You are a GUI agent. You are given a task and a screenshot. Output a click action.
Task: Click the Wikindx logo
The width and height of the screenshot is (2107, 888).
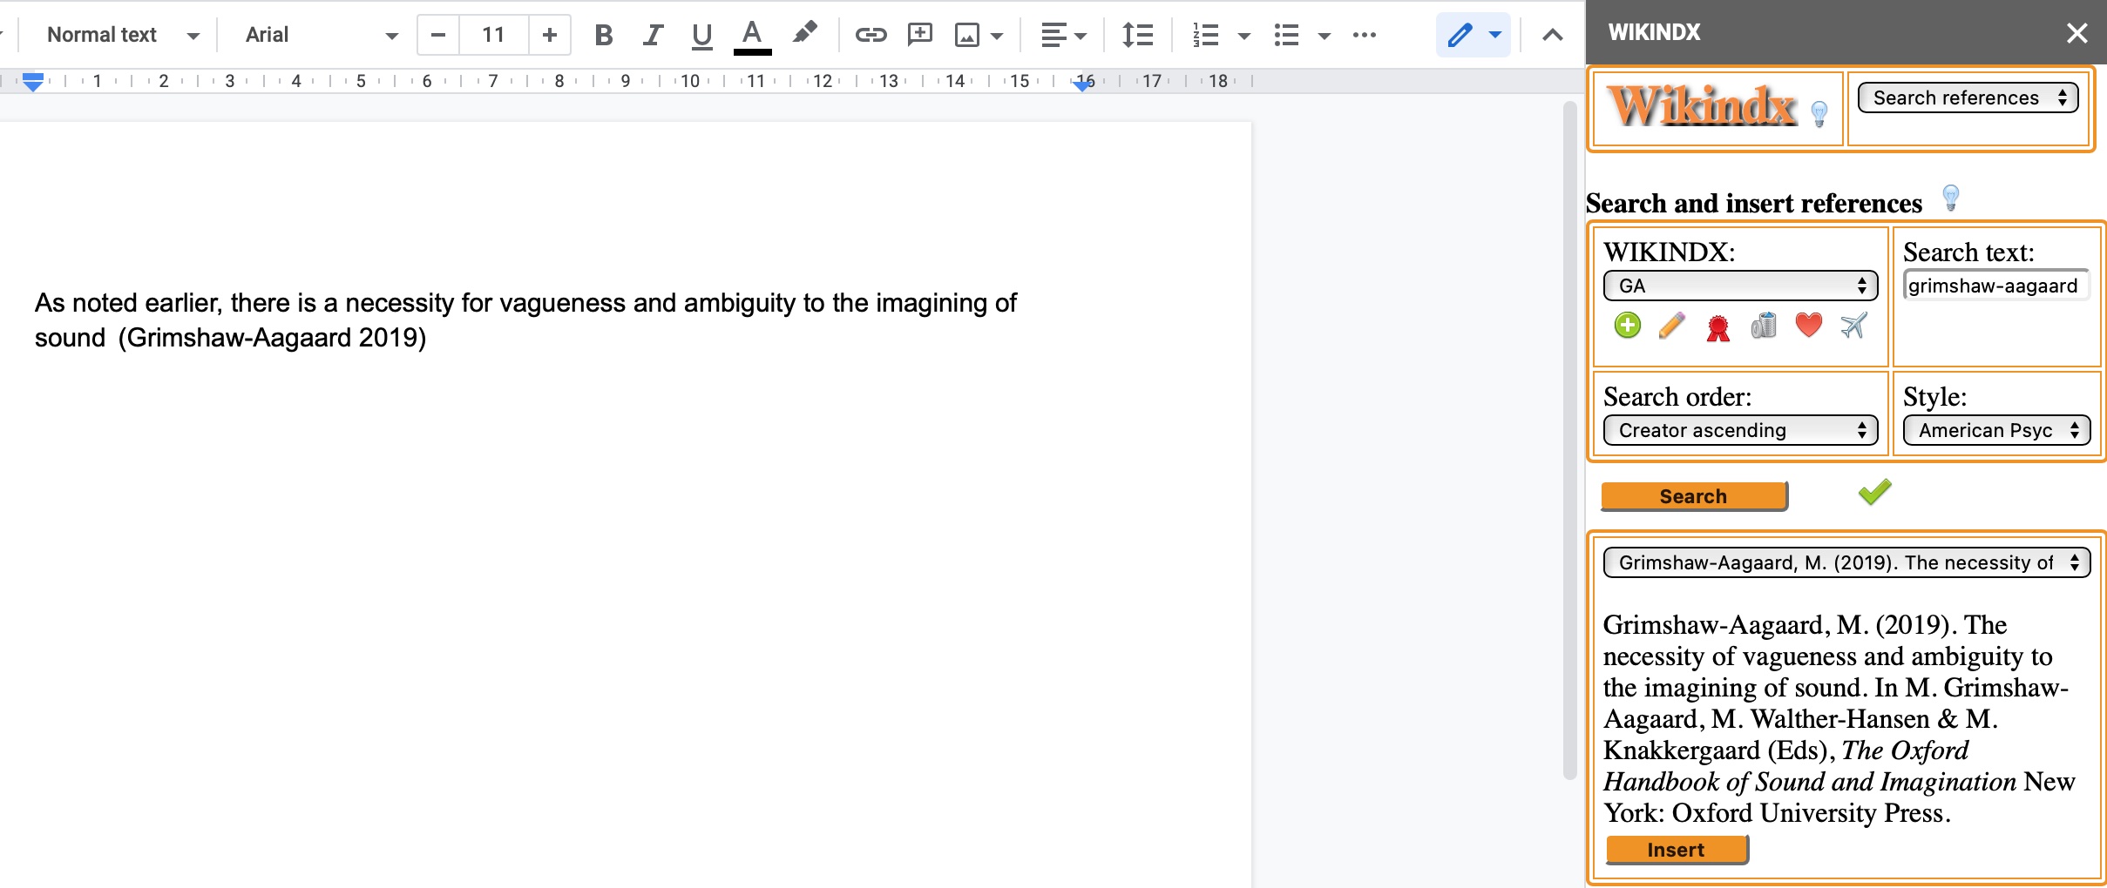coord(1702,106)
